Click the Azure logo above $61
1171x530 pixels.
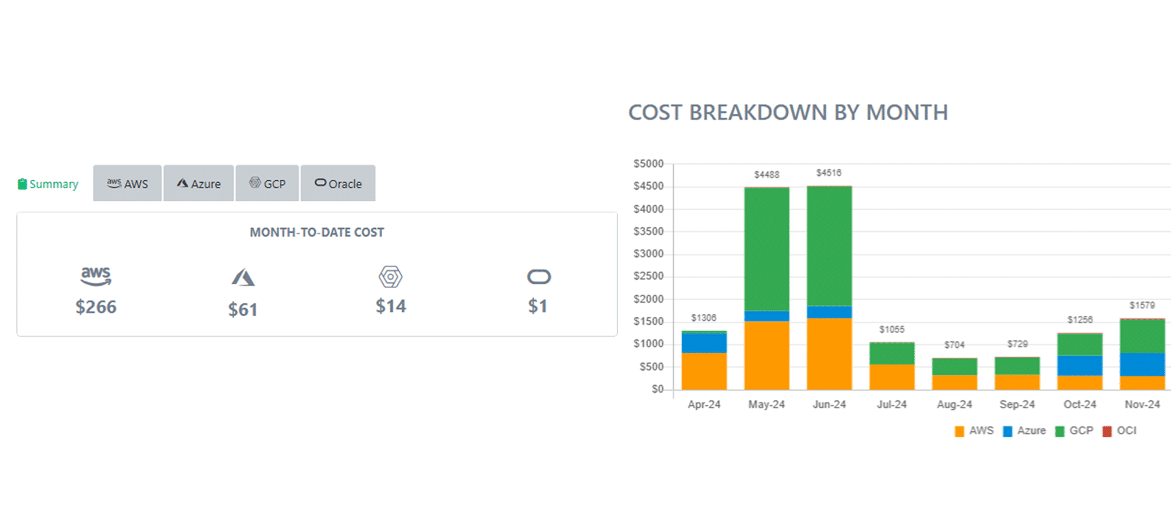pyautogui.click(x=243, y=277)
